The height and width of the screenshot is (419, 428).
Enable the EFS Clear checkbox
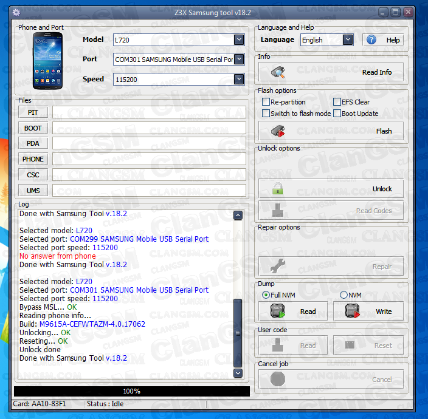coord(337,102)
